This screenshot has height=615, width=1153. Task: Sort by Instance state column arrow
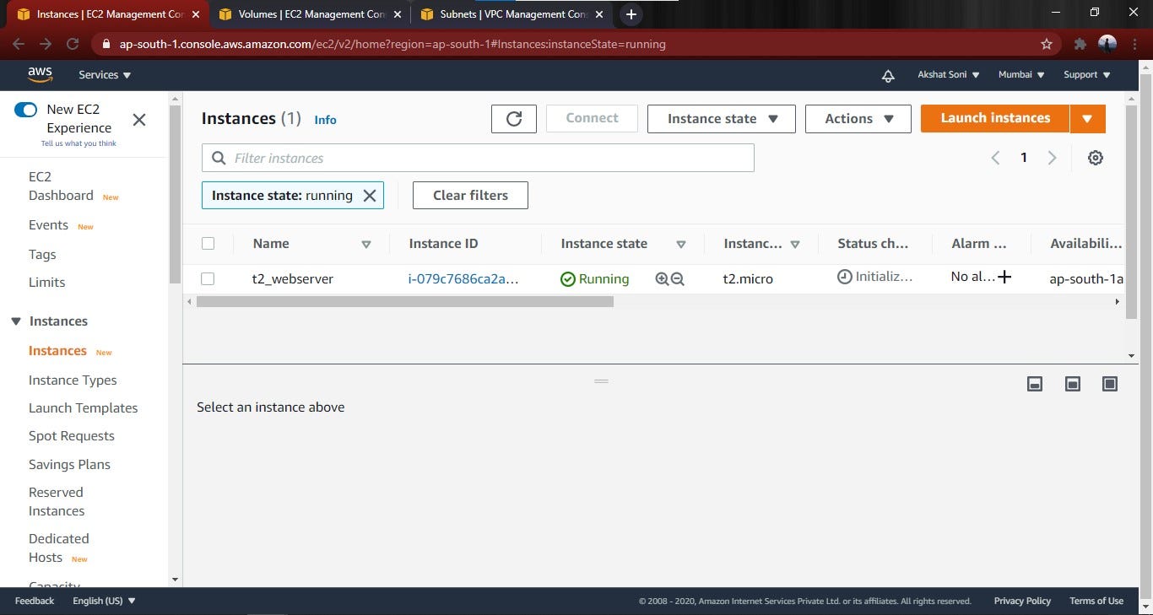[681, 245]
